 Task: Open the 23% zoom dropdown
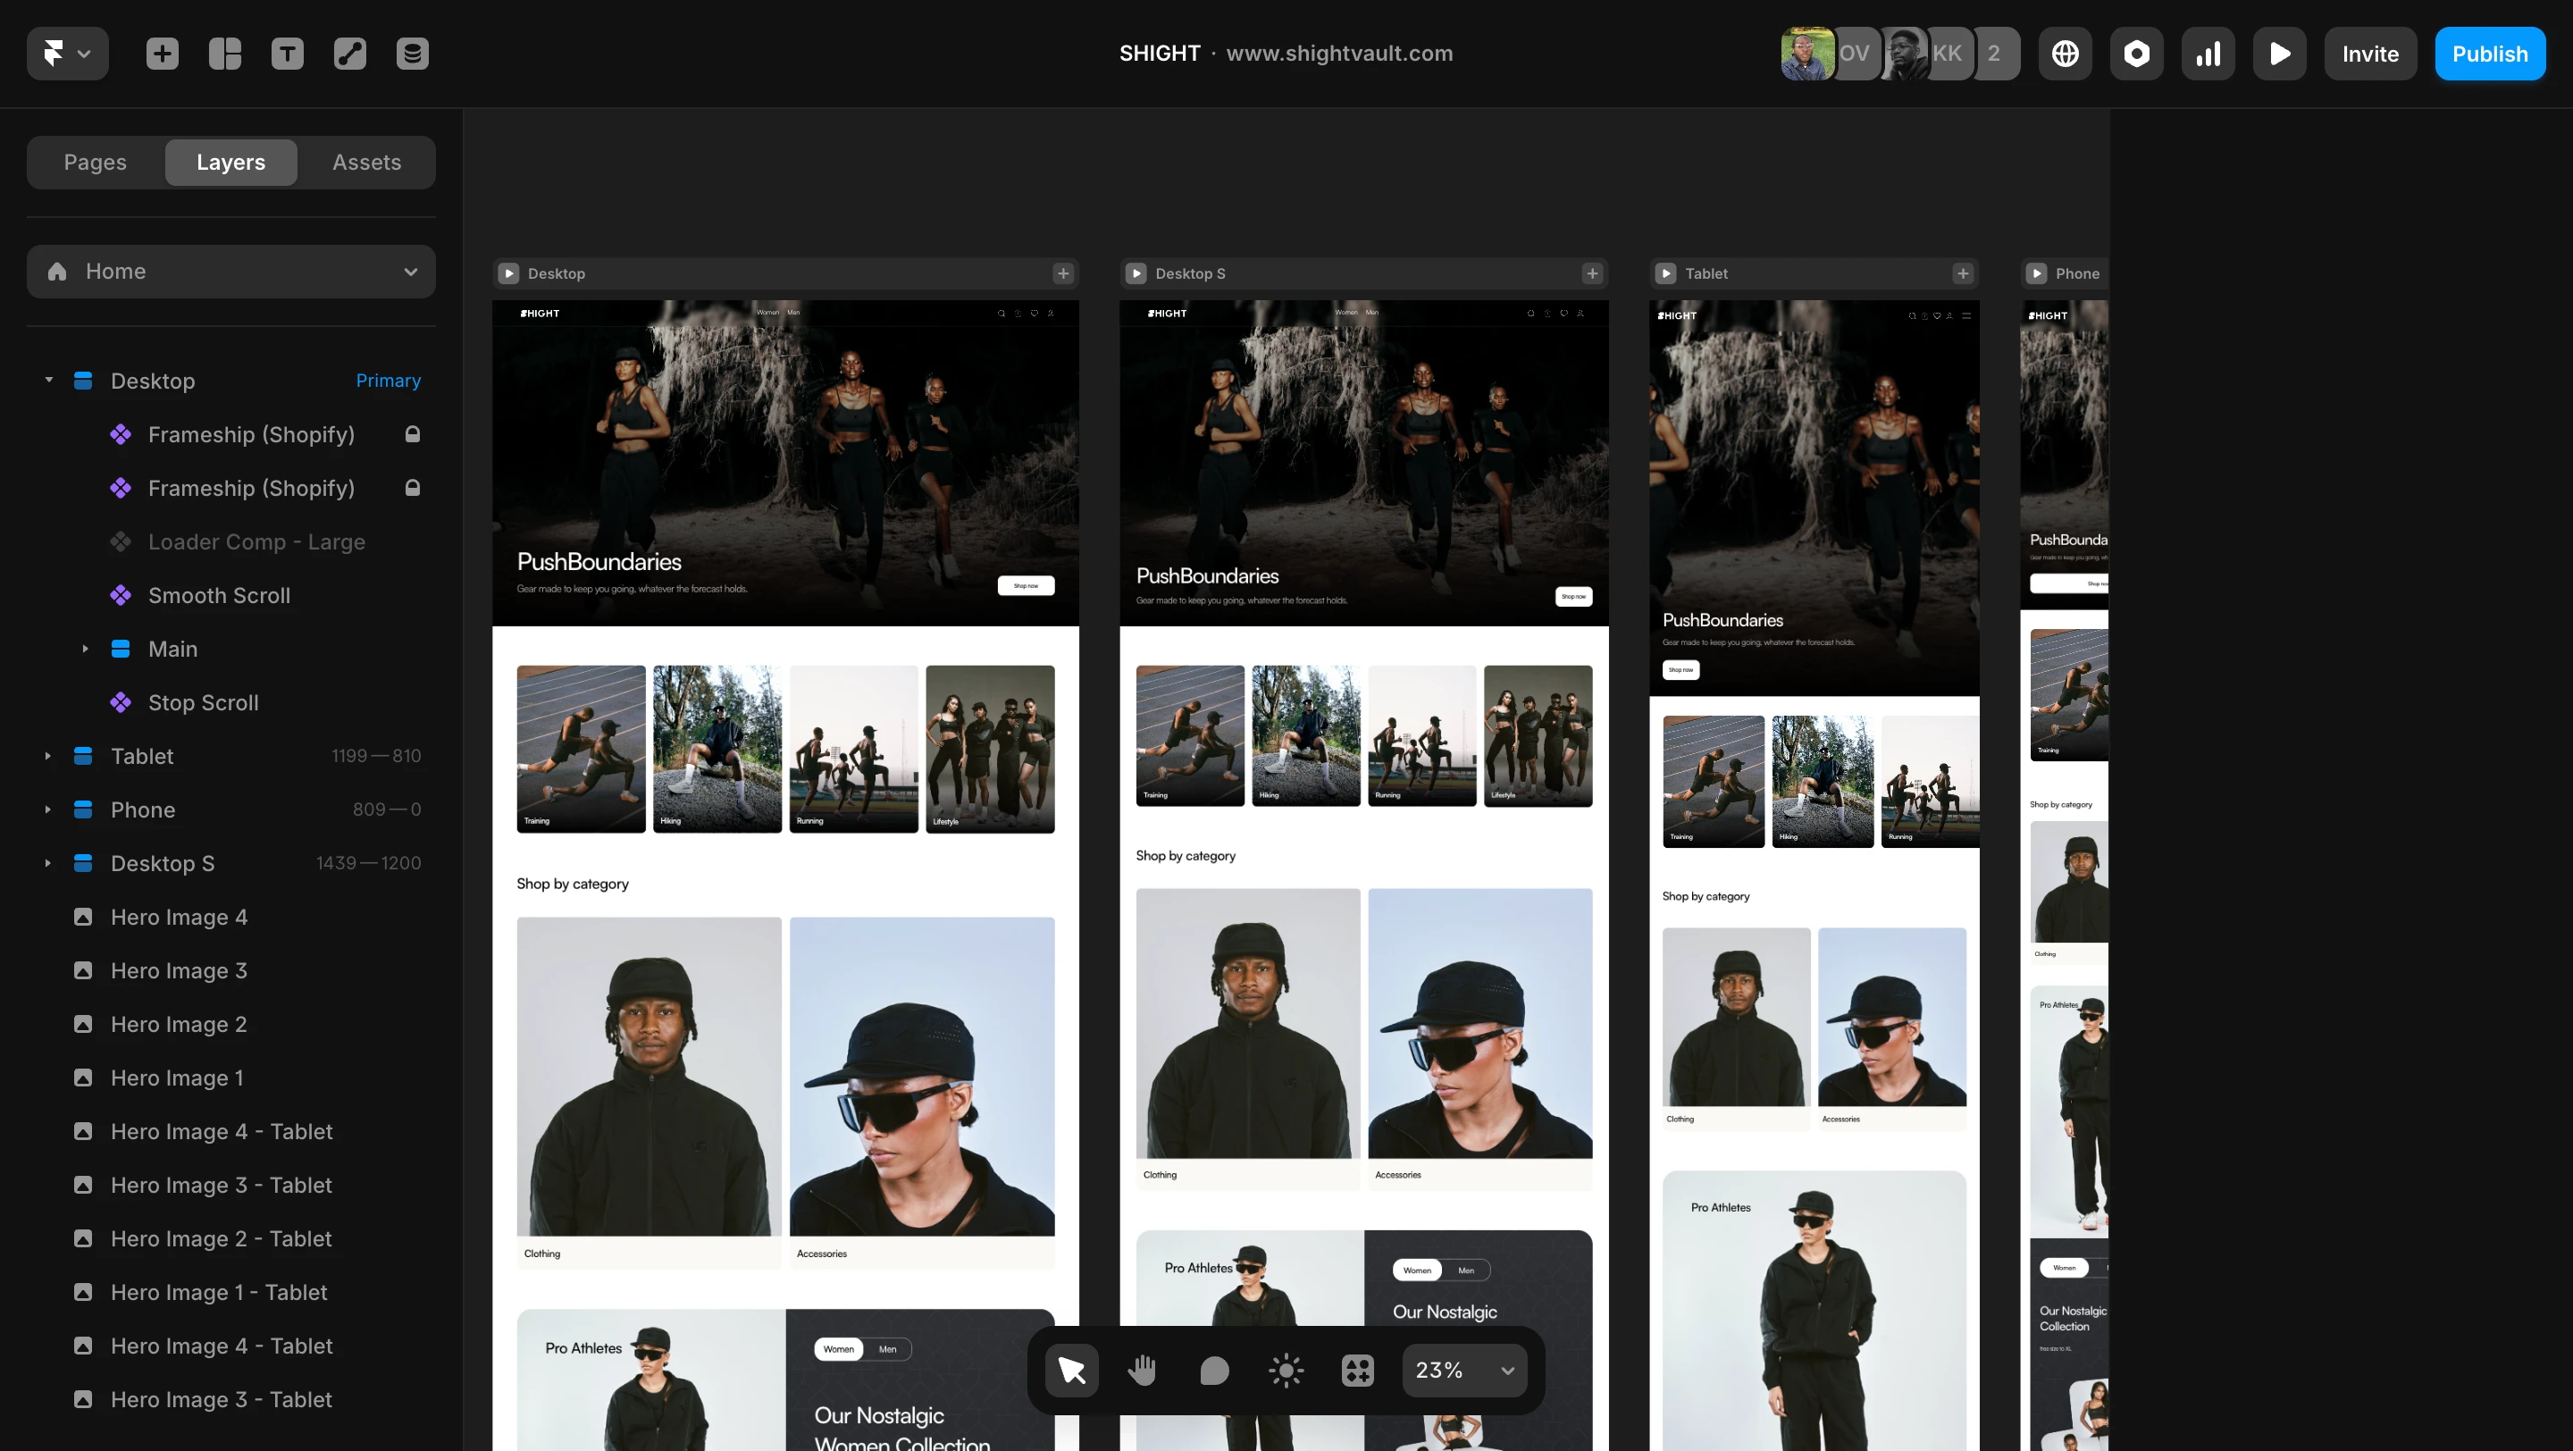(x=1465, y=1370)
